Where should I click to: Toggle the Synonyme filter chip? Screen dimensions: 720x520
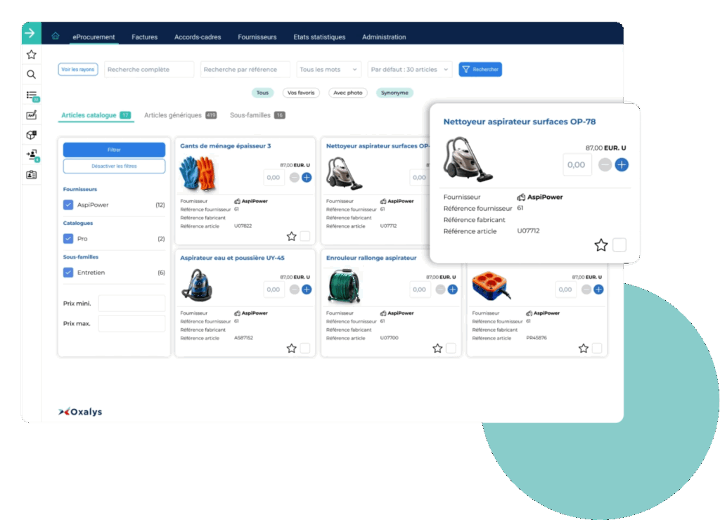(x=394, y=93)
